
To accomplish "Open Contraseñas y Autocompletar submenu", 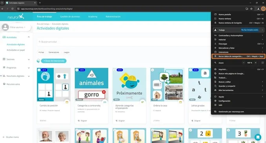I will pos(239,35).
